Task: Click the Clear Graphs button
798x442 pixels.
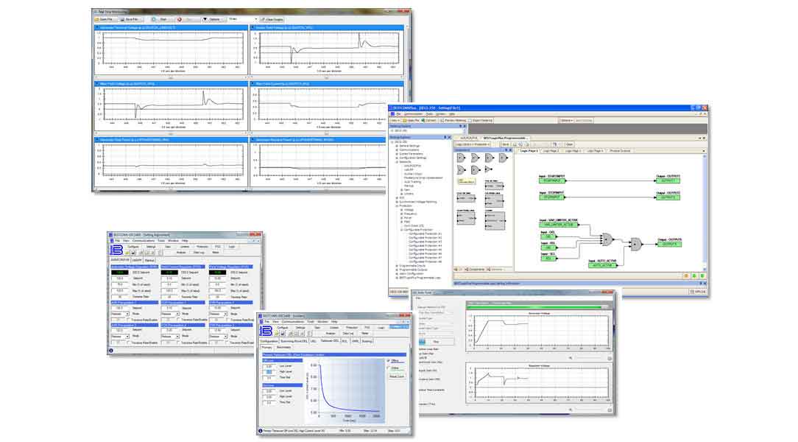Action: tap(272, 19)
